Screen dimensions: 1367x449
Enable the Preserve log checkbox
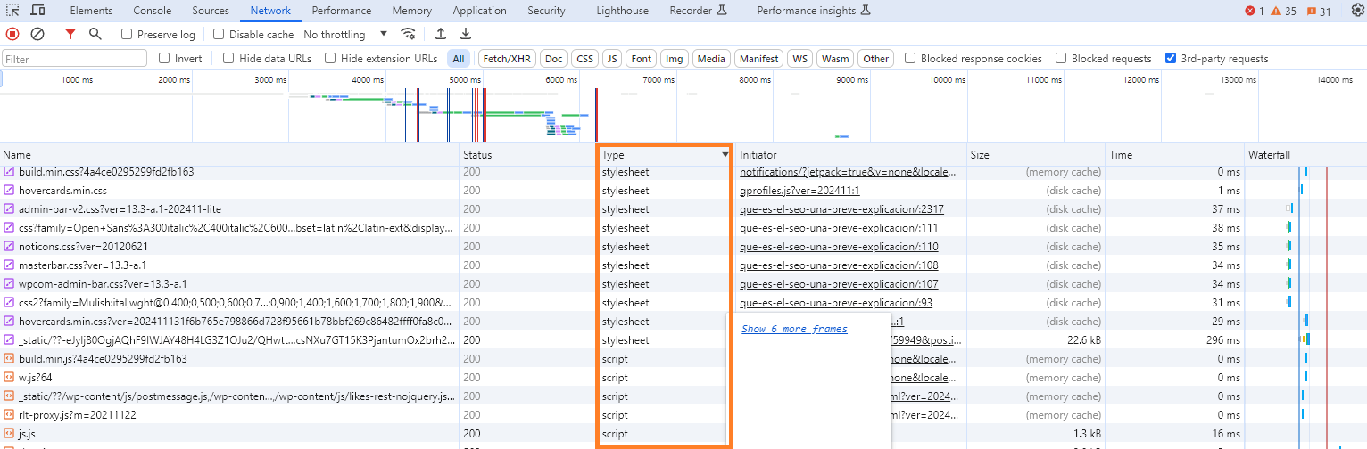click(x=127, y=35)
